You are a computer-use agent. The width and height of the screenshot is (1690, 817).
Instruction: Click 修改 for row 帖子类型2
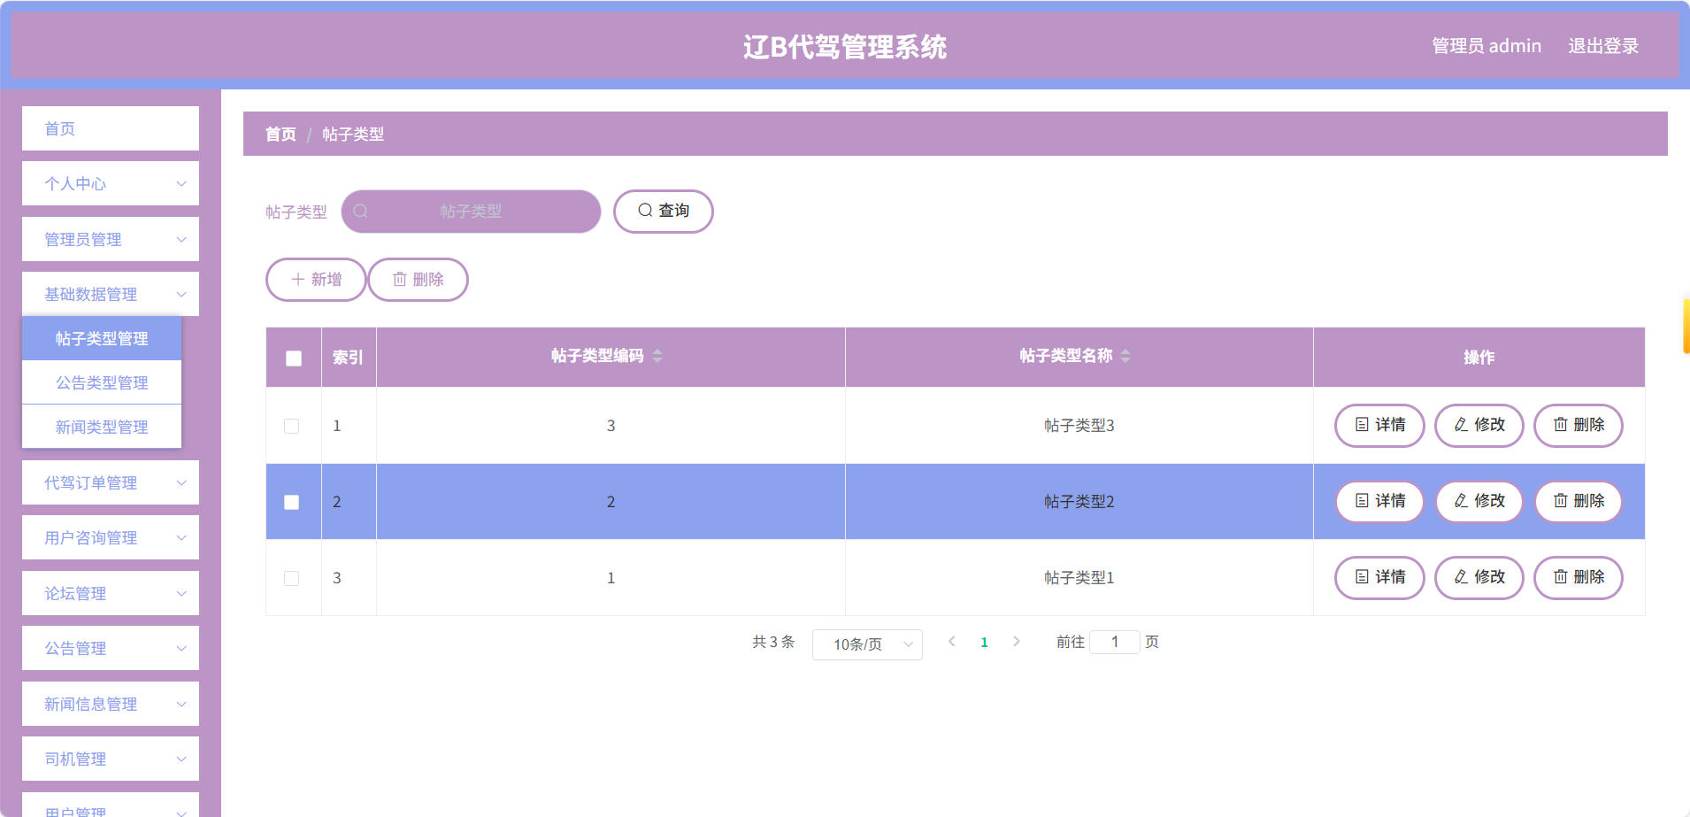(1479, 502)
